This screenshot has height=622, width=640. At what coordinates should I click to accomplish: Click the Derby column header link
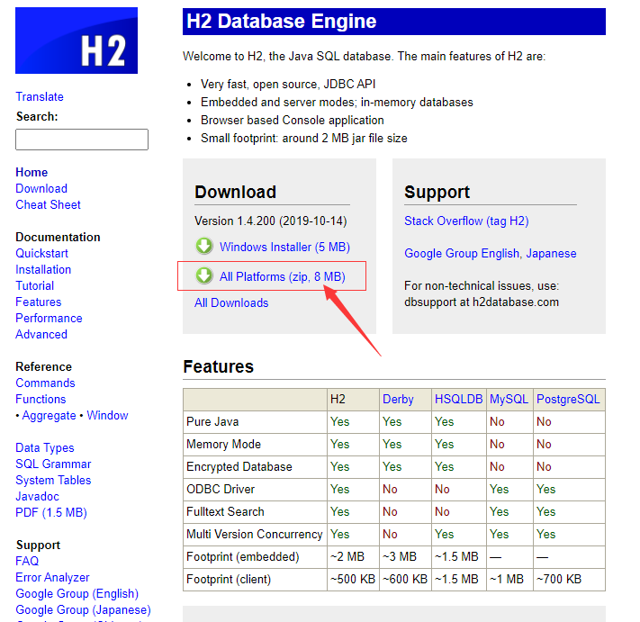pos(398,399)
